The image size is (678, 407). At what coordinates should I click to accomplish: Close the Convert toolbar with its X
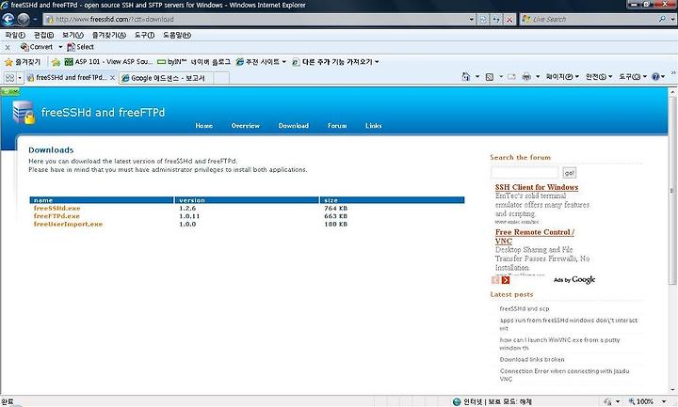click(8, 48)
